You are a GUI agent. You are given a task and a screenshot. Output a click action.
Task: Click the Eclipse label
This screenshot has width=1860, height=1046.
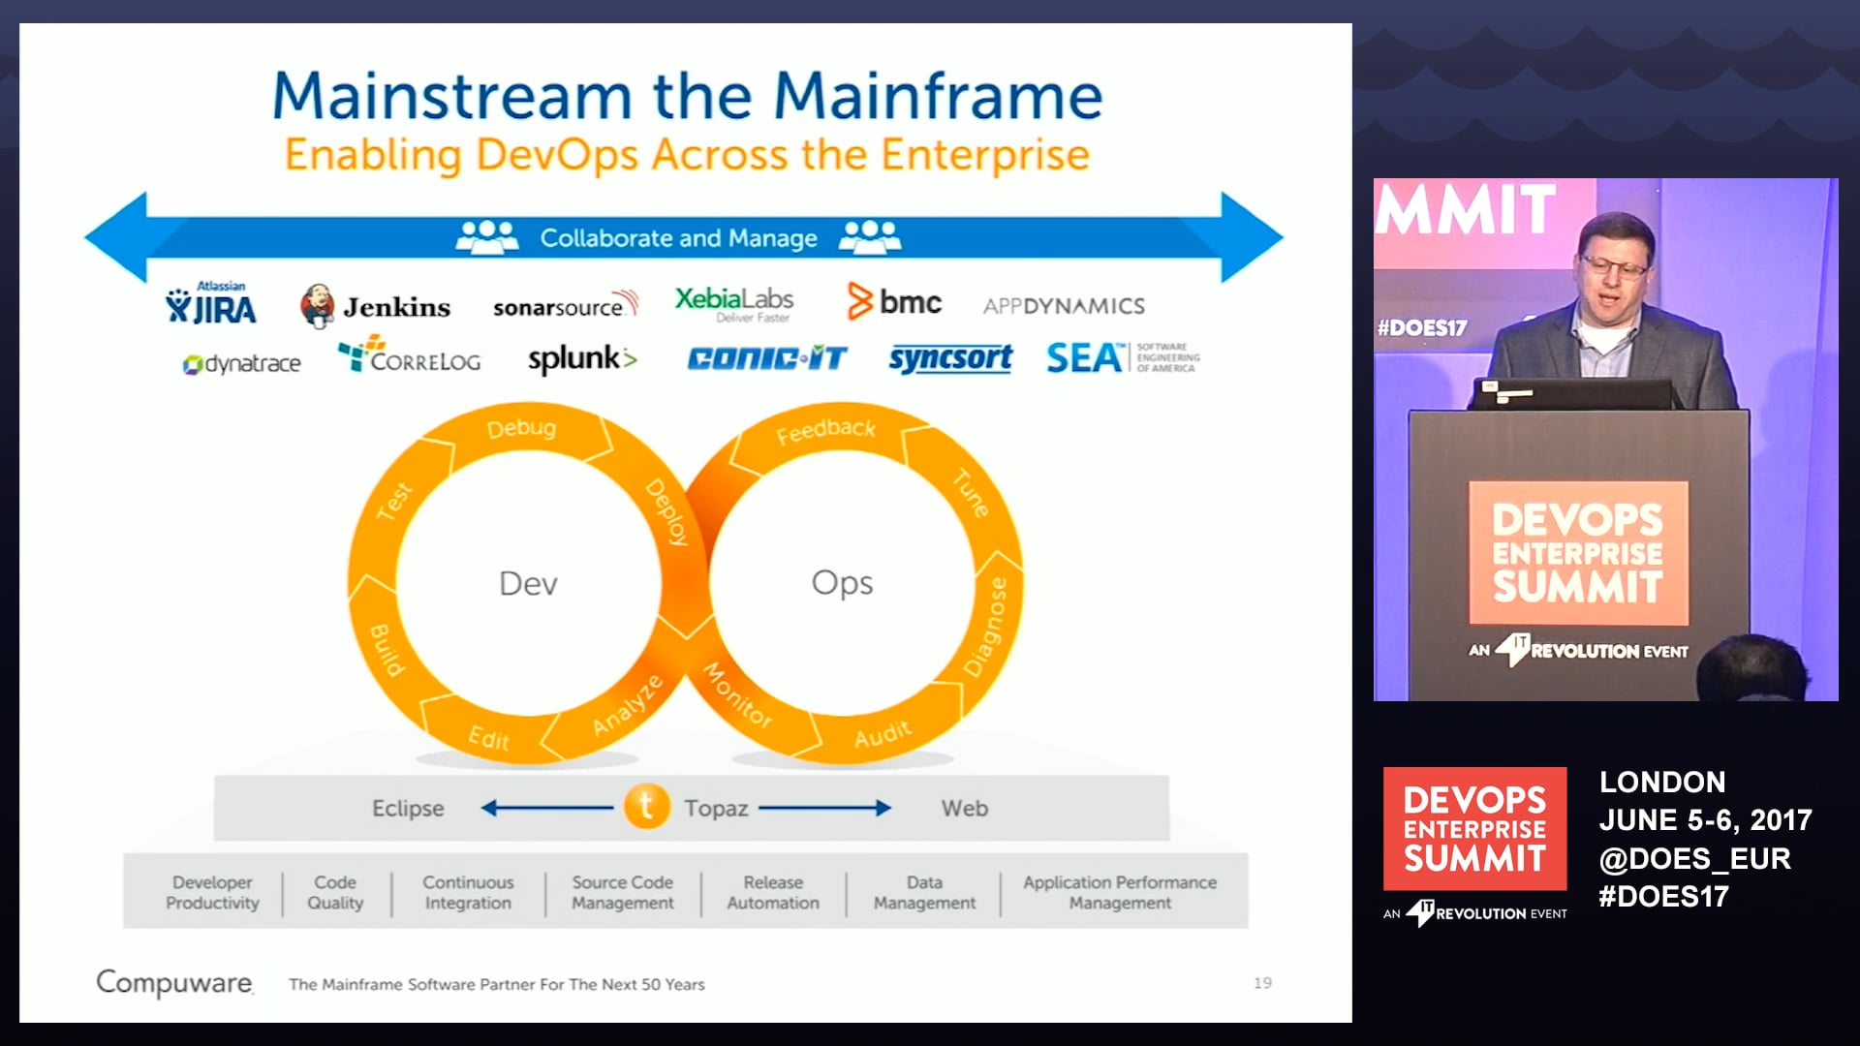408,808
